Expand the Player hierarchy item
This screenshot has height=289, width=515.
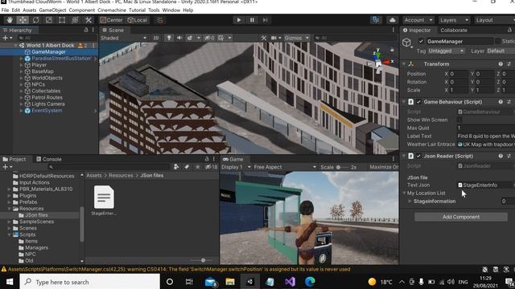click(22, 65)
